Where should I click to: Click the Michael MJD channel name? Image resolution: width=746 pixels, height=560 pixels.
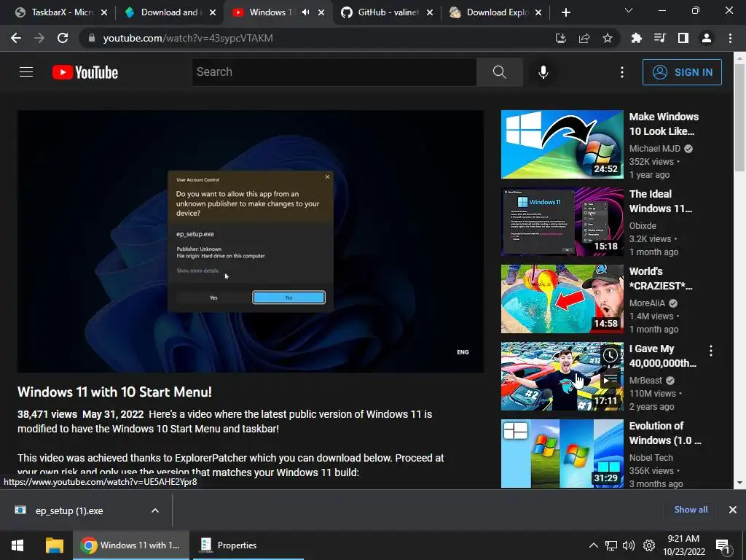[x=655, y=149]
